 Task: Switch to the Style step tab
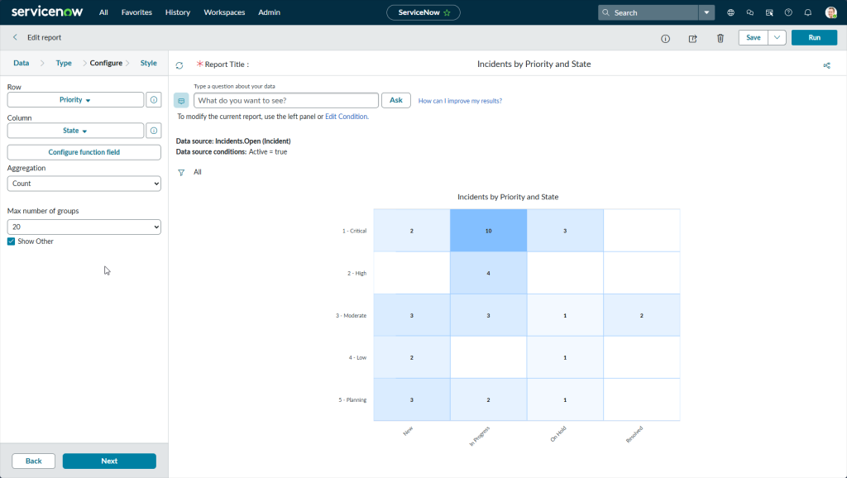pos(148,63)
